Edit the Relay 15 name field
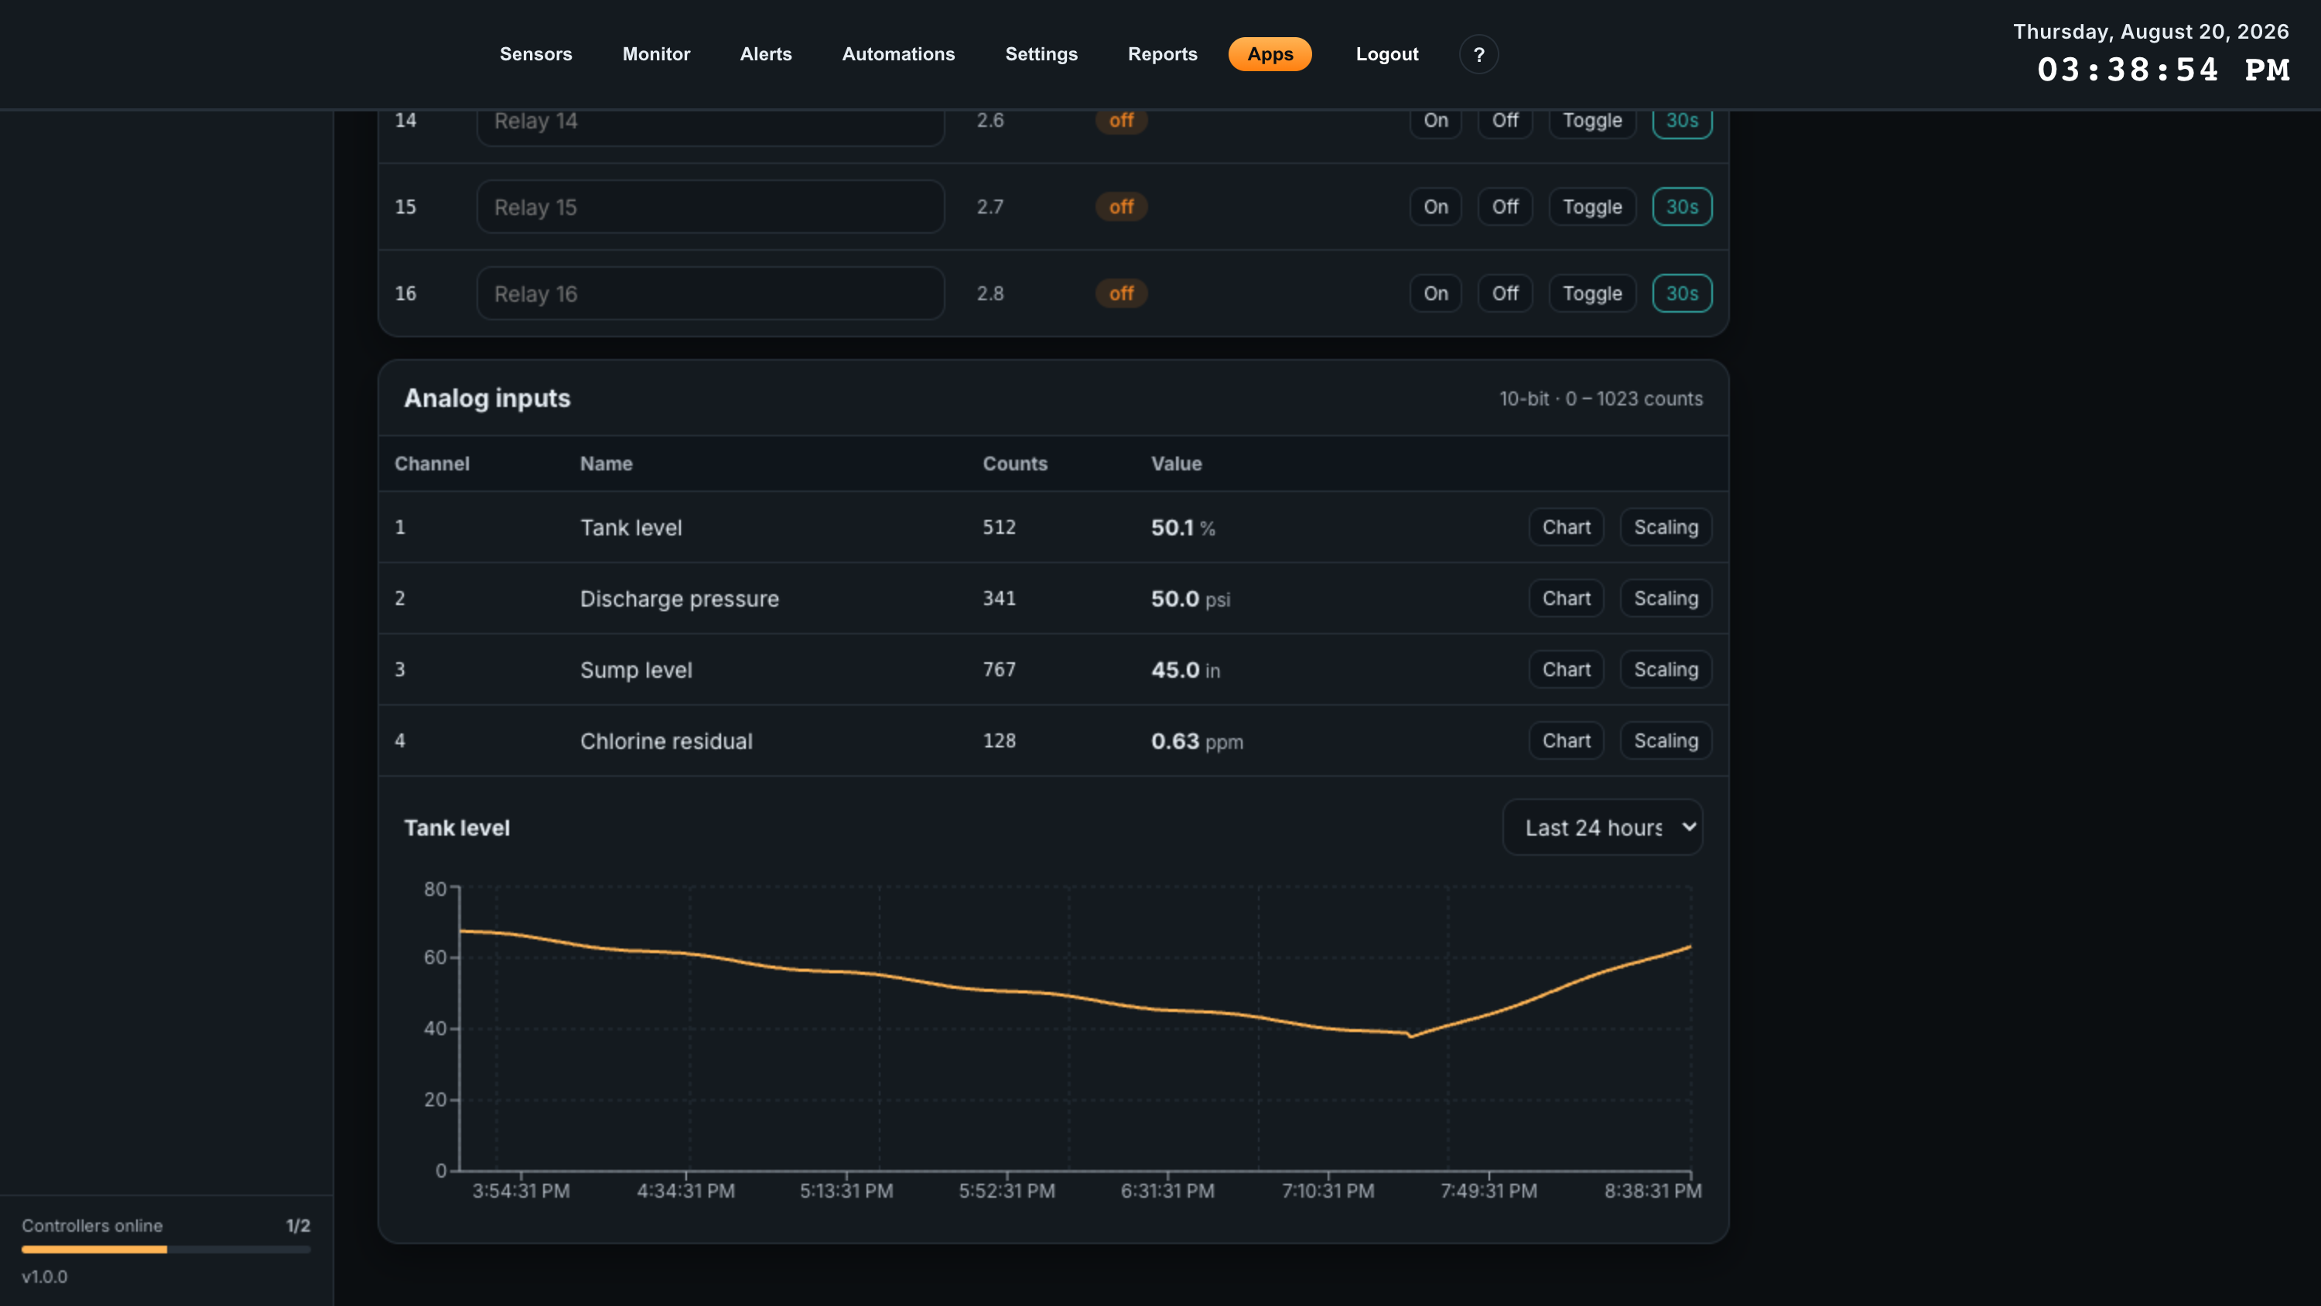This screenshot has height=1306, width=2321. (710, 207)
